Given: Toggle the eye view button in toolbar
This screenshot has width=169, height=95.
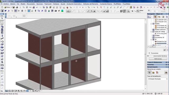Looking at the screenshot, I should (x=16, y=11).
